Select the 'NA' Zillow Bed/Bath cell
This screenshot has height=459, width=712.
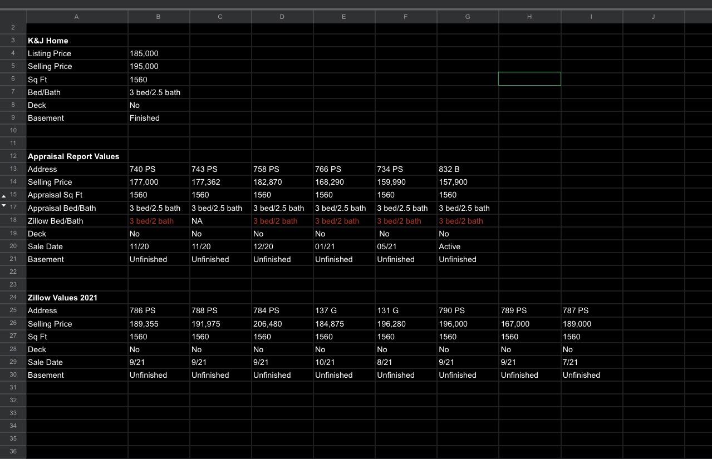point(220,221)
